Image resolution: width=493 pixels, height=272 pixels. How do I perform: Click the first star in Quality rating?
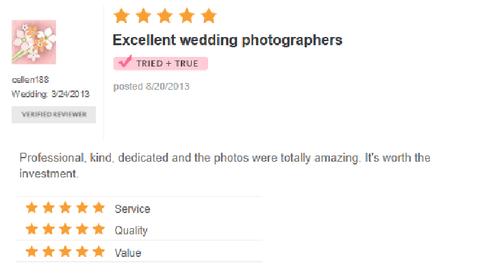coord(31,229)
